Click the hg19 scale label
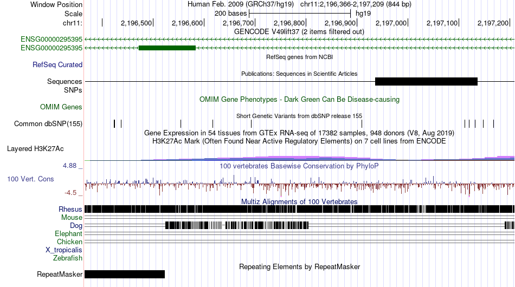This screenshot has height=287, width=515. tap(363, 14)
